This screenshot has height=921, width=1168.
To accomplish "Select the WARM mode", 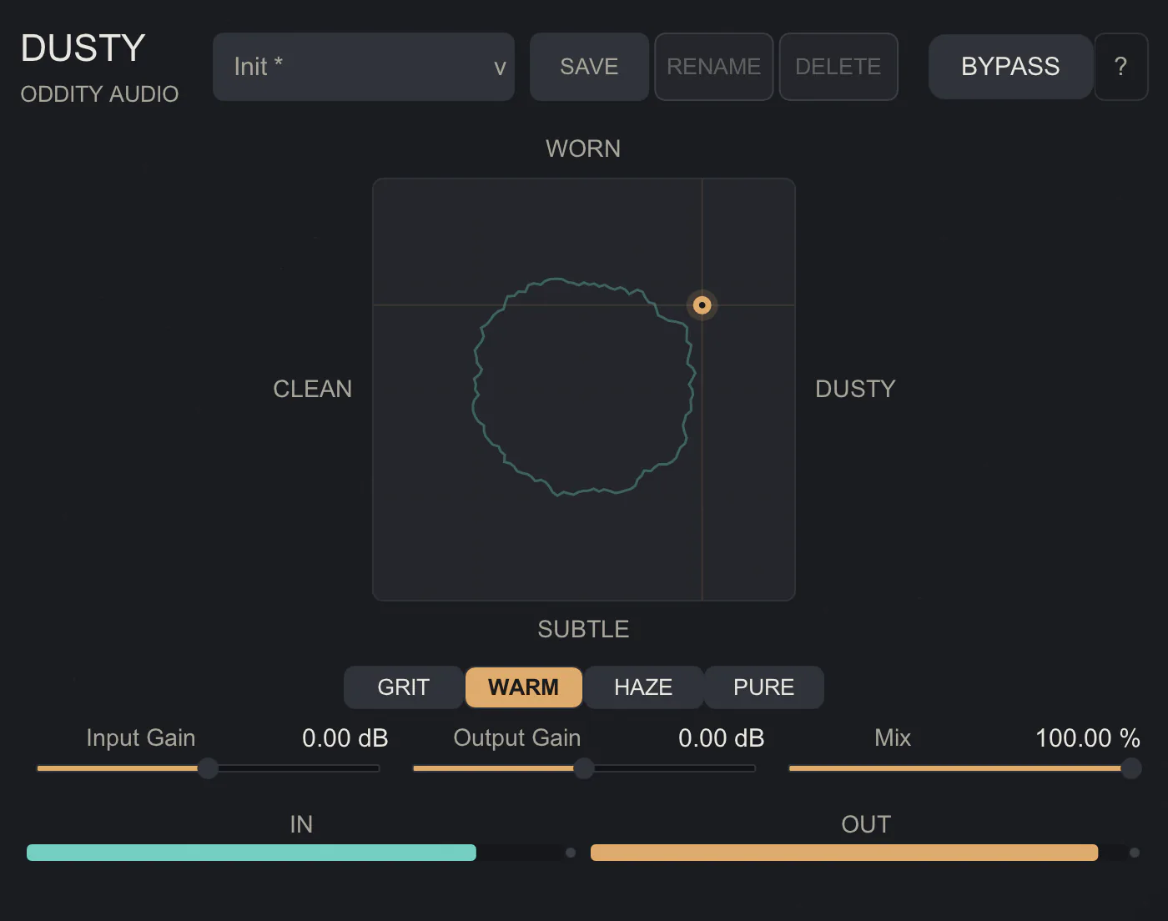I will [x=523, y=687].
